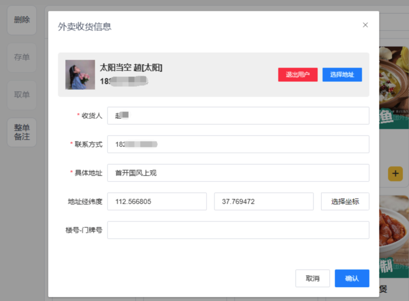Click the red 退出用户 button
The width and height of the screenshot is (409, 301).
tap(298, 75)
